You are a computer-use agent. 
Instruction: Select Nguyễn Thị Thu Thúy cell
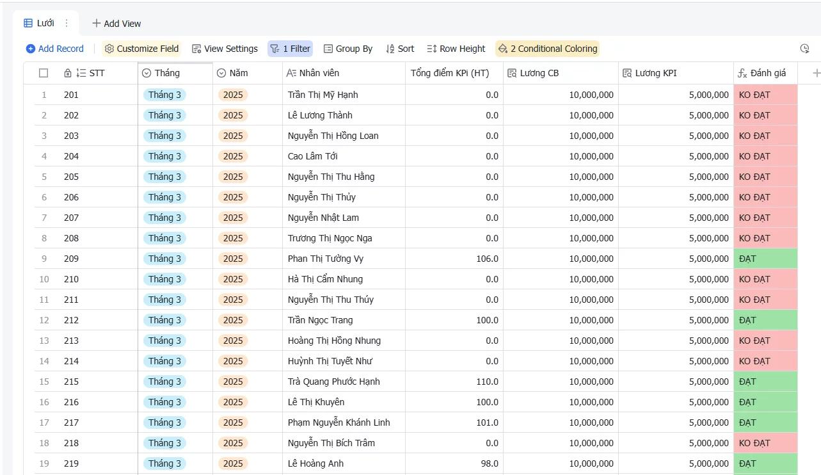click(344, 300)
